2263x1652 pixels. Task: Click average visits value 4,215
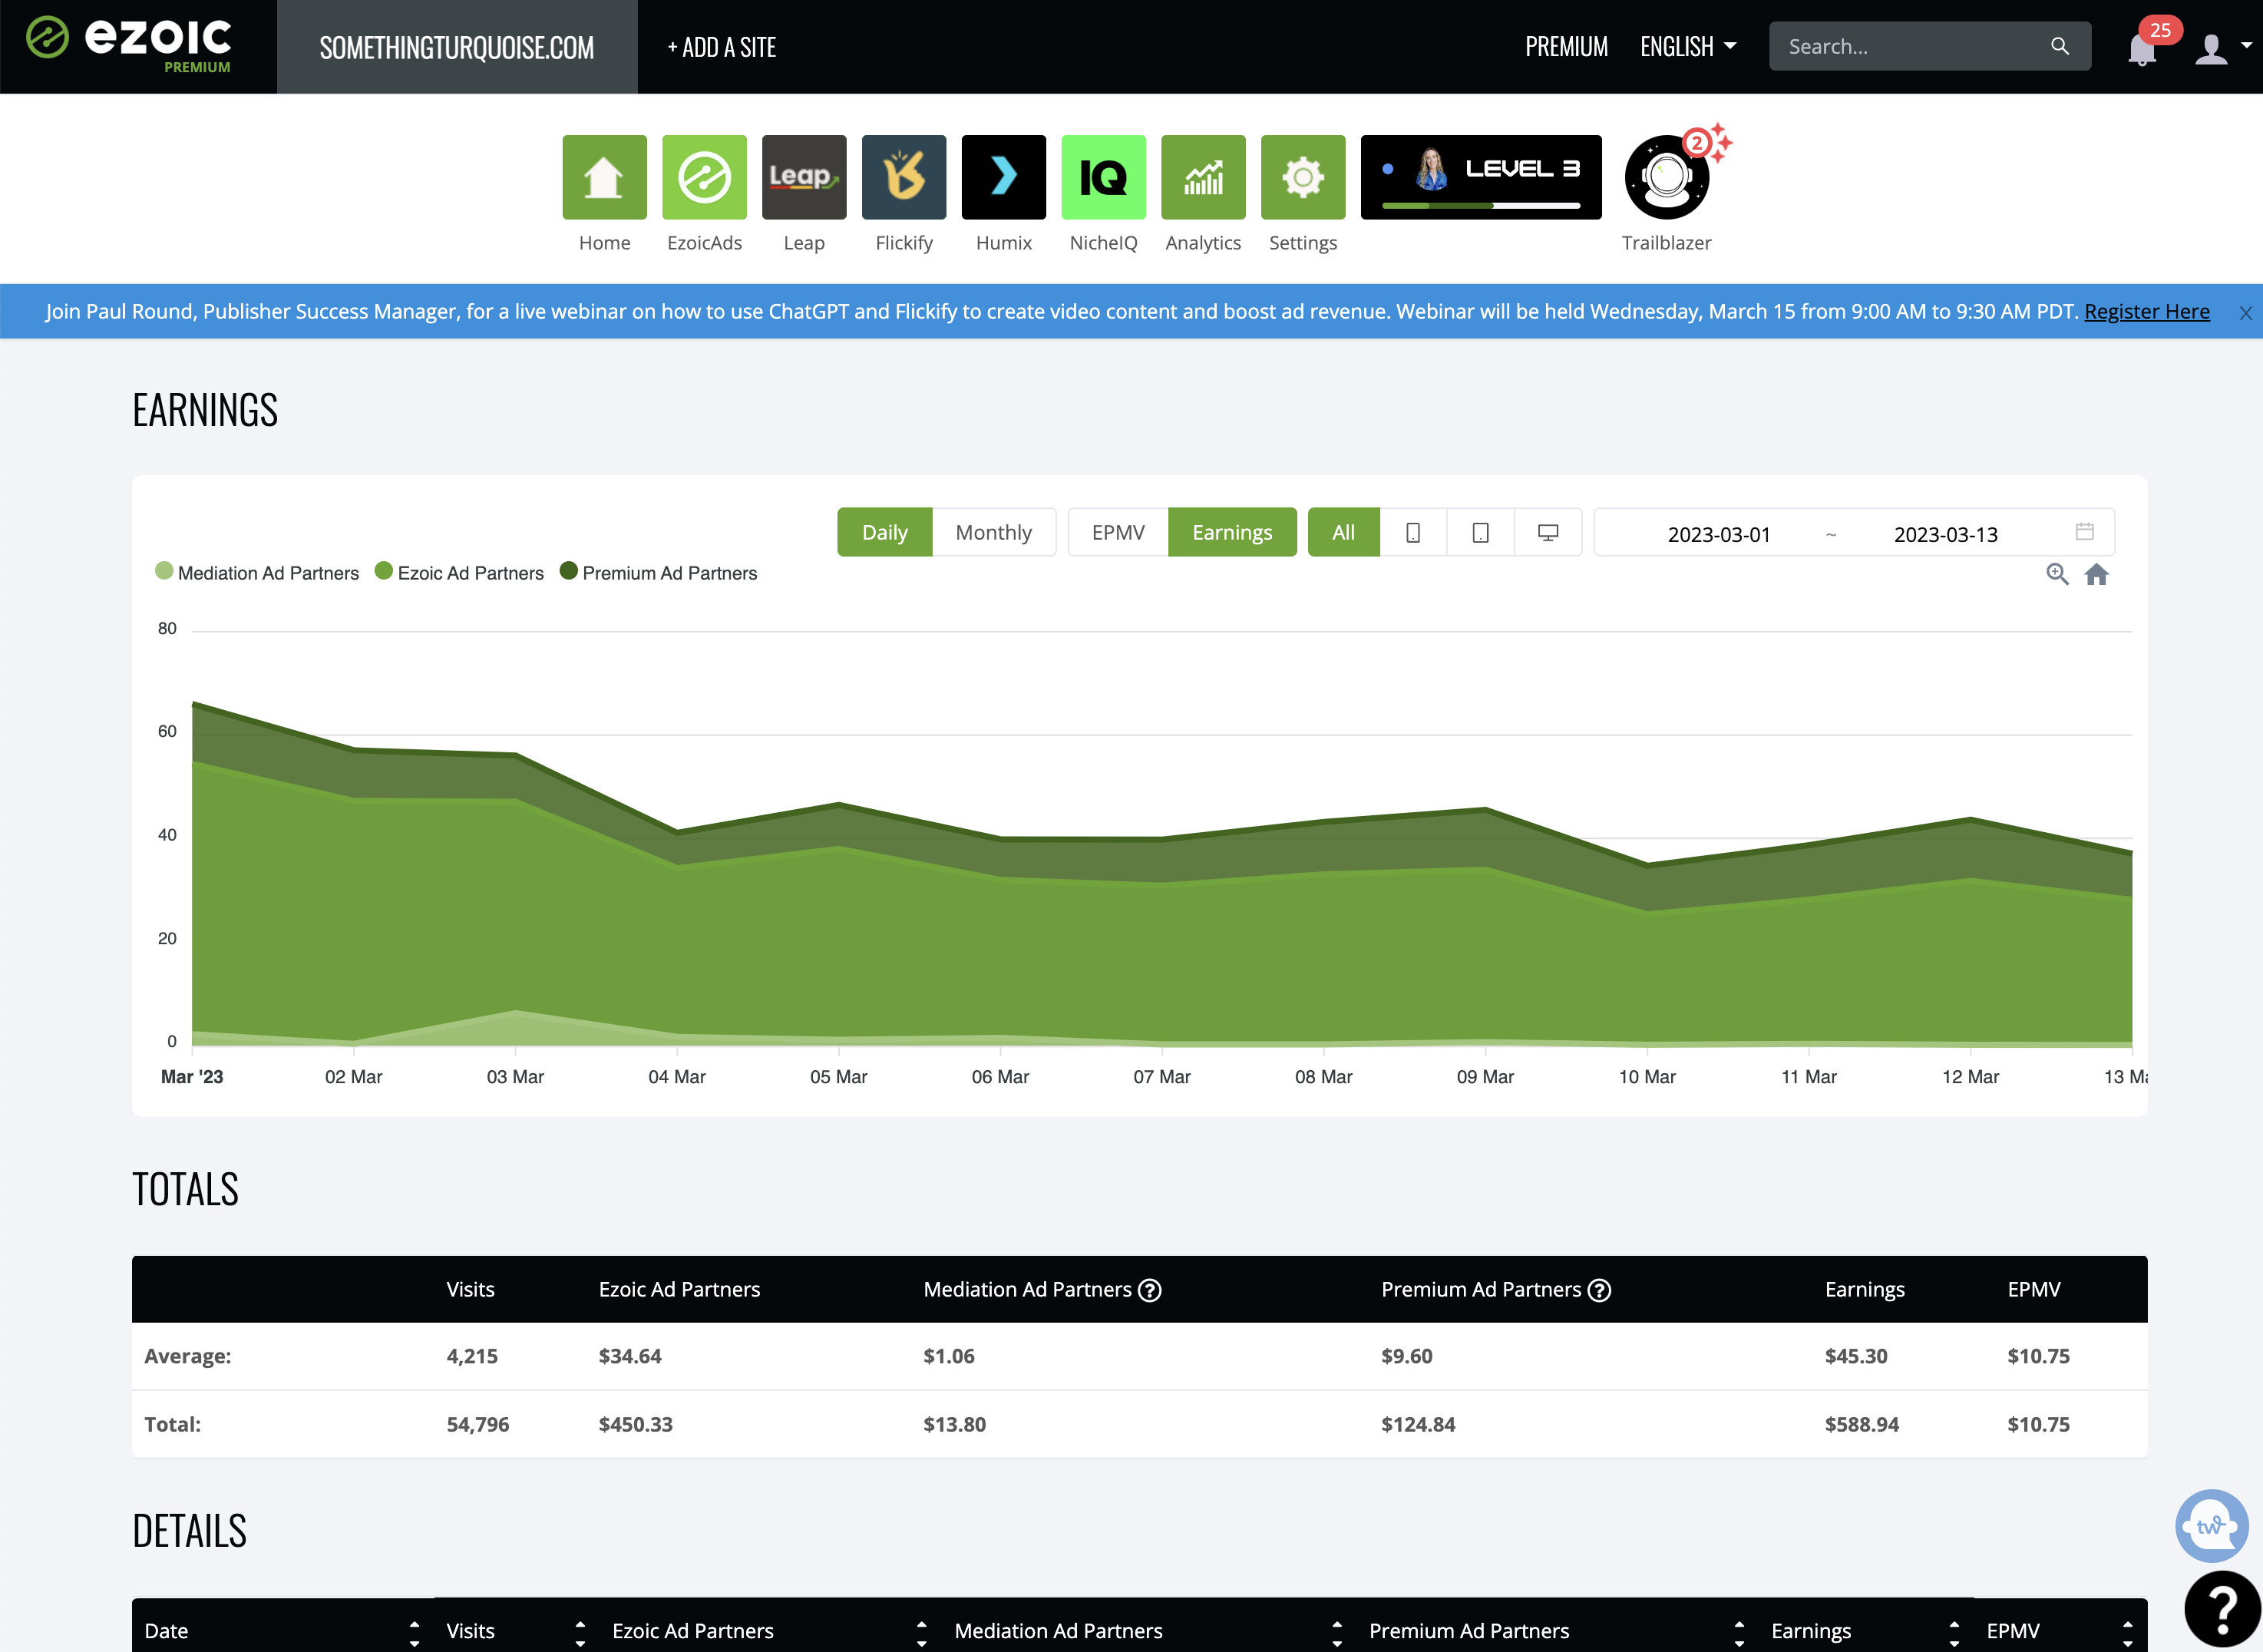coord(472,1356)
